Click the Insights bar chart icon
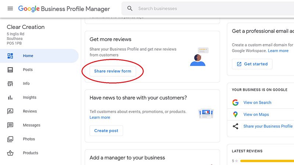This screenshot has width=294, height=165. [x=10, y=98]
